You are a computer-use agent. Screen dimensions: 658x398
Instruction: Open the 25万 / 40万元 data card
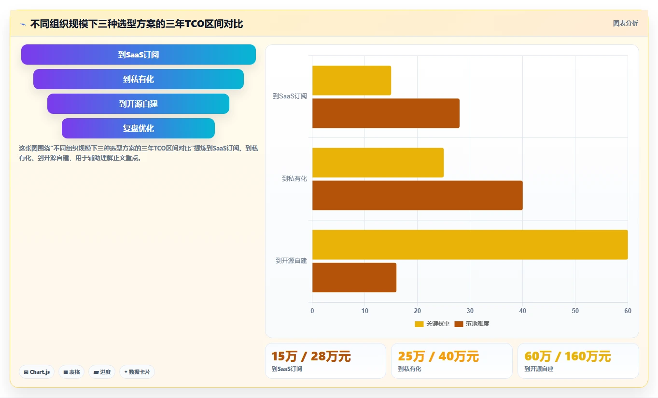point(452,361)
